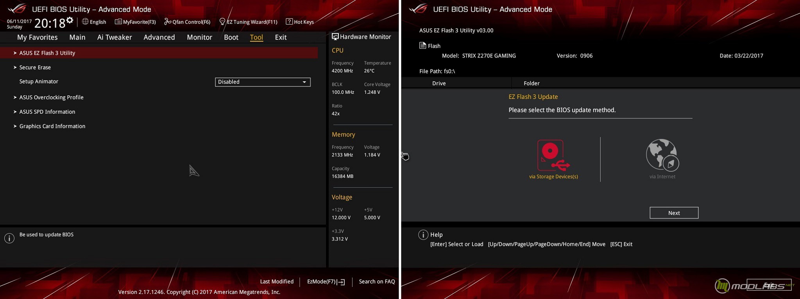800x299 pixels.
Task: Select Graphics Card Information entry
Action: pos(52,126)
